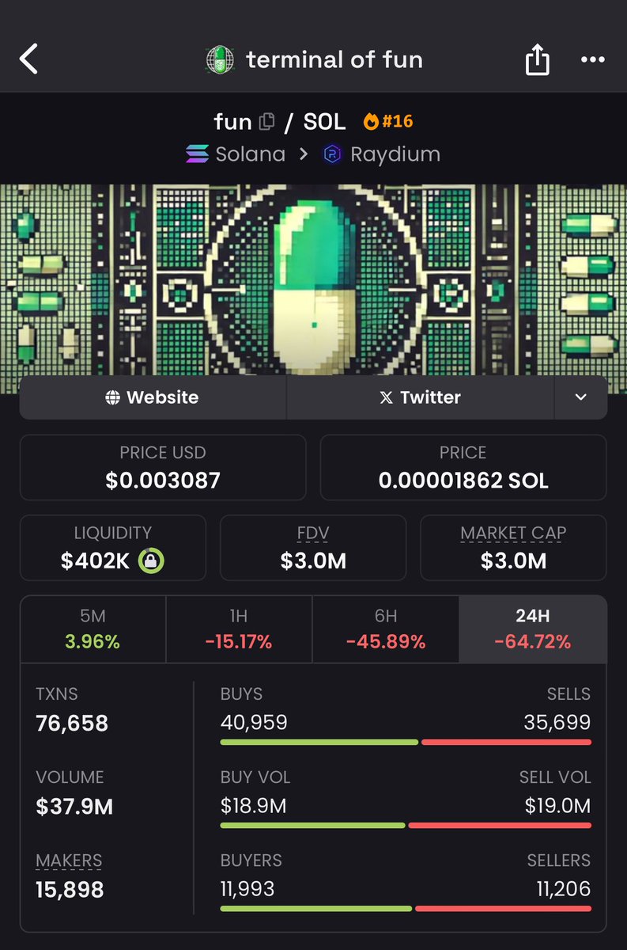Viewport: 627px width, 950px height.
Task: Open the Website link button
Action: click(153, 397)
